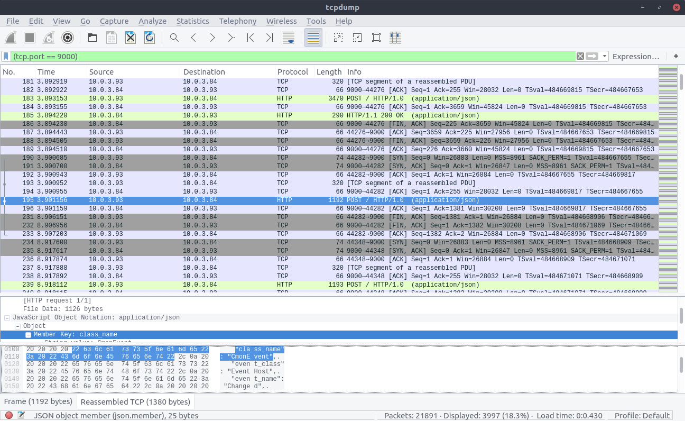Switch to Reassembled TCP (1380 bytes) tab
This screenshot has height=421, width=685.
tap(135, 402)
